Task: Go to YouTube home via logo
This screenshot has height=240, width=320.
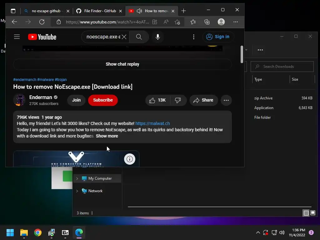Action: click(x=42, y=37)
